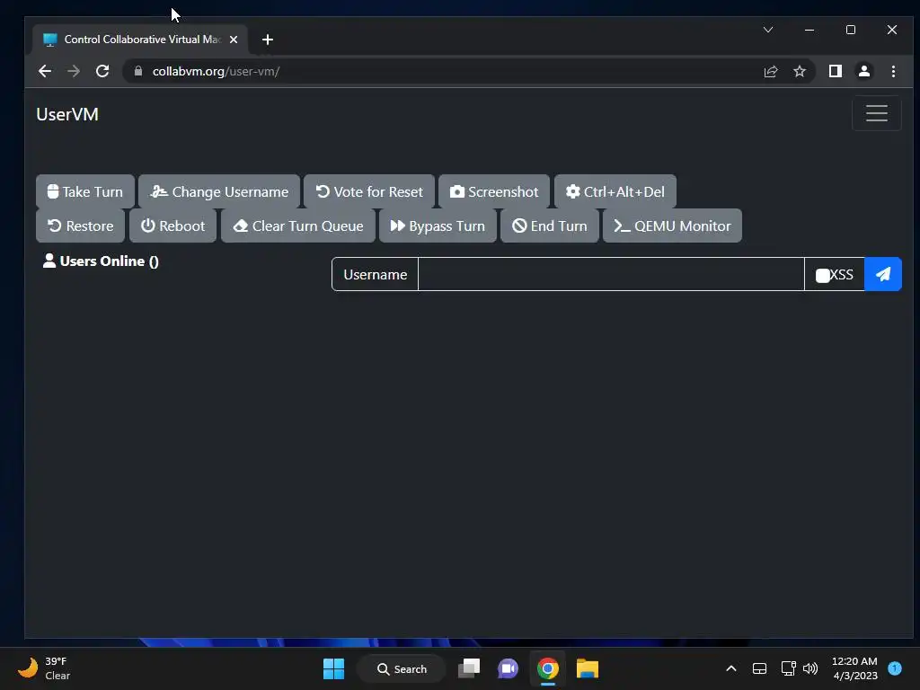Click the taskbar Search box

point(402,668)
